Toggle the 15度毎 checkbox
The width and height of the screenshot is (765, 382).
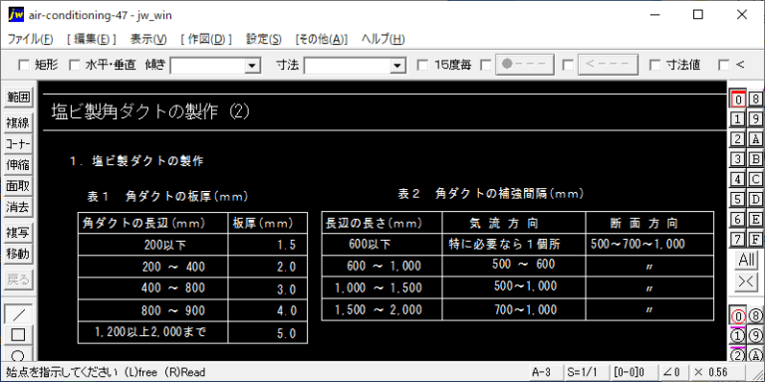point(423,65)
